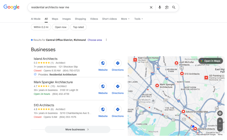Select the Josh McCullar Architects map pin

176,63
